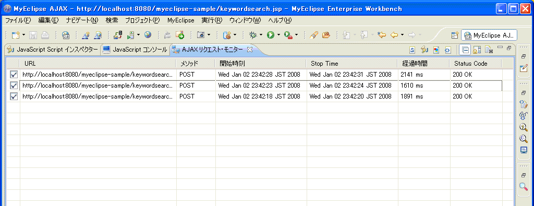Toggle the collapse view toolbar button

point(465,50)
